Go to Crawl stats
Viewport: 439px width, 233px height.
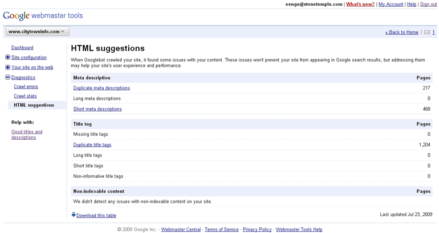25,96
